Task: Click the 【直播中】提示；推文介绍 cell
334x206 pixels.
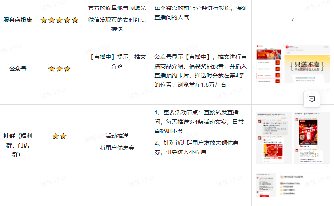Action: [x=117, y=61]
